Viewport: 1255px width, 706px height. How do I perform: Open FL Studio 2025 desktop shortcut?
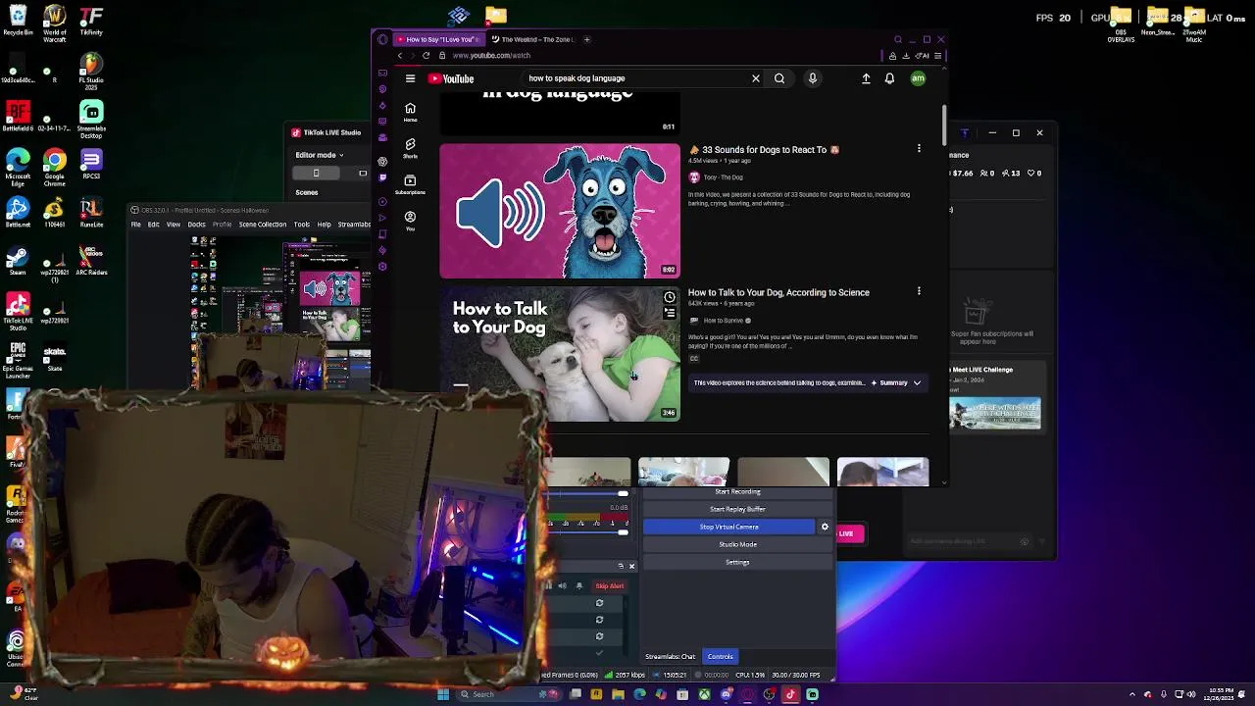click(91, 70)
